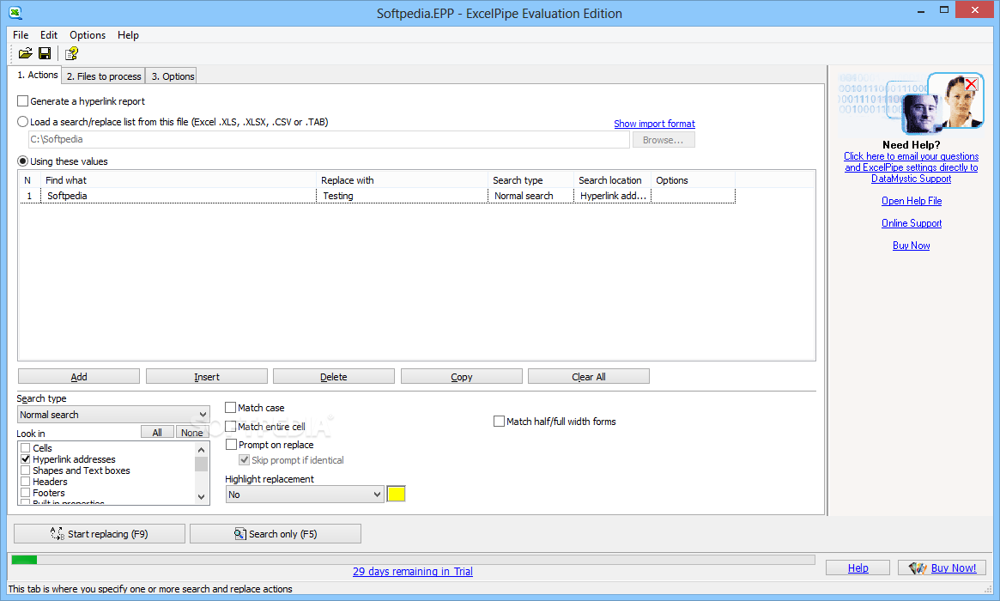1000x601 pixels.
Task: Open the Open Help File link
Action: coord(912,200)
